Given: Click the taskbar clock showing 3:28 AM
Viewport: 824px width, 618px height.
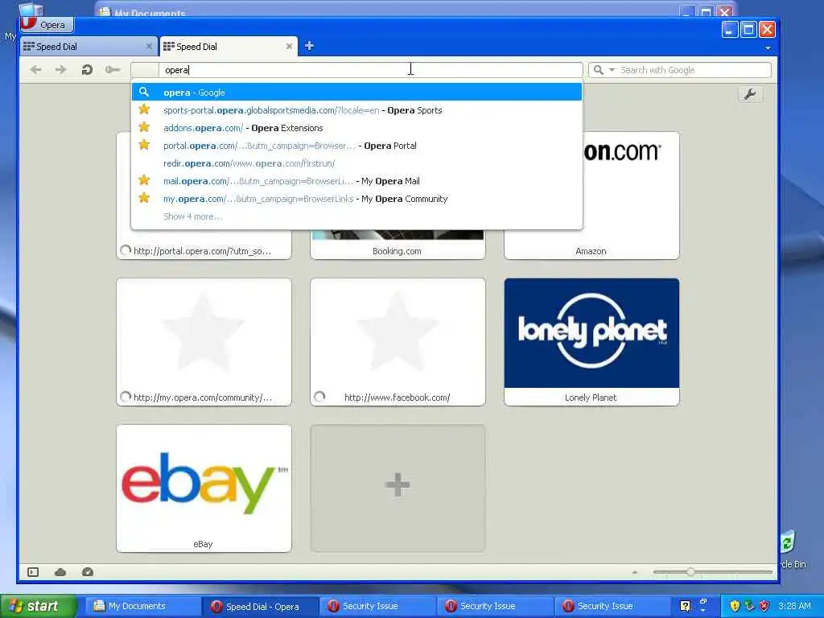Looking at the screenshot, I should coord(794,607).
